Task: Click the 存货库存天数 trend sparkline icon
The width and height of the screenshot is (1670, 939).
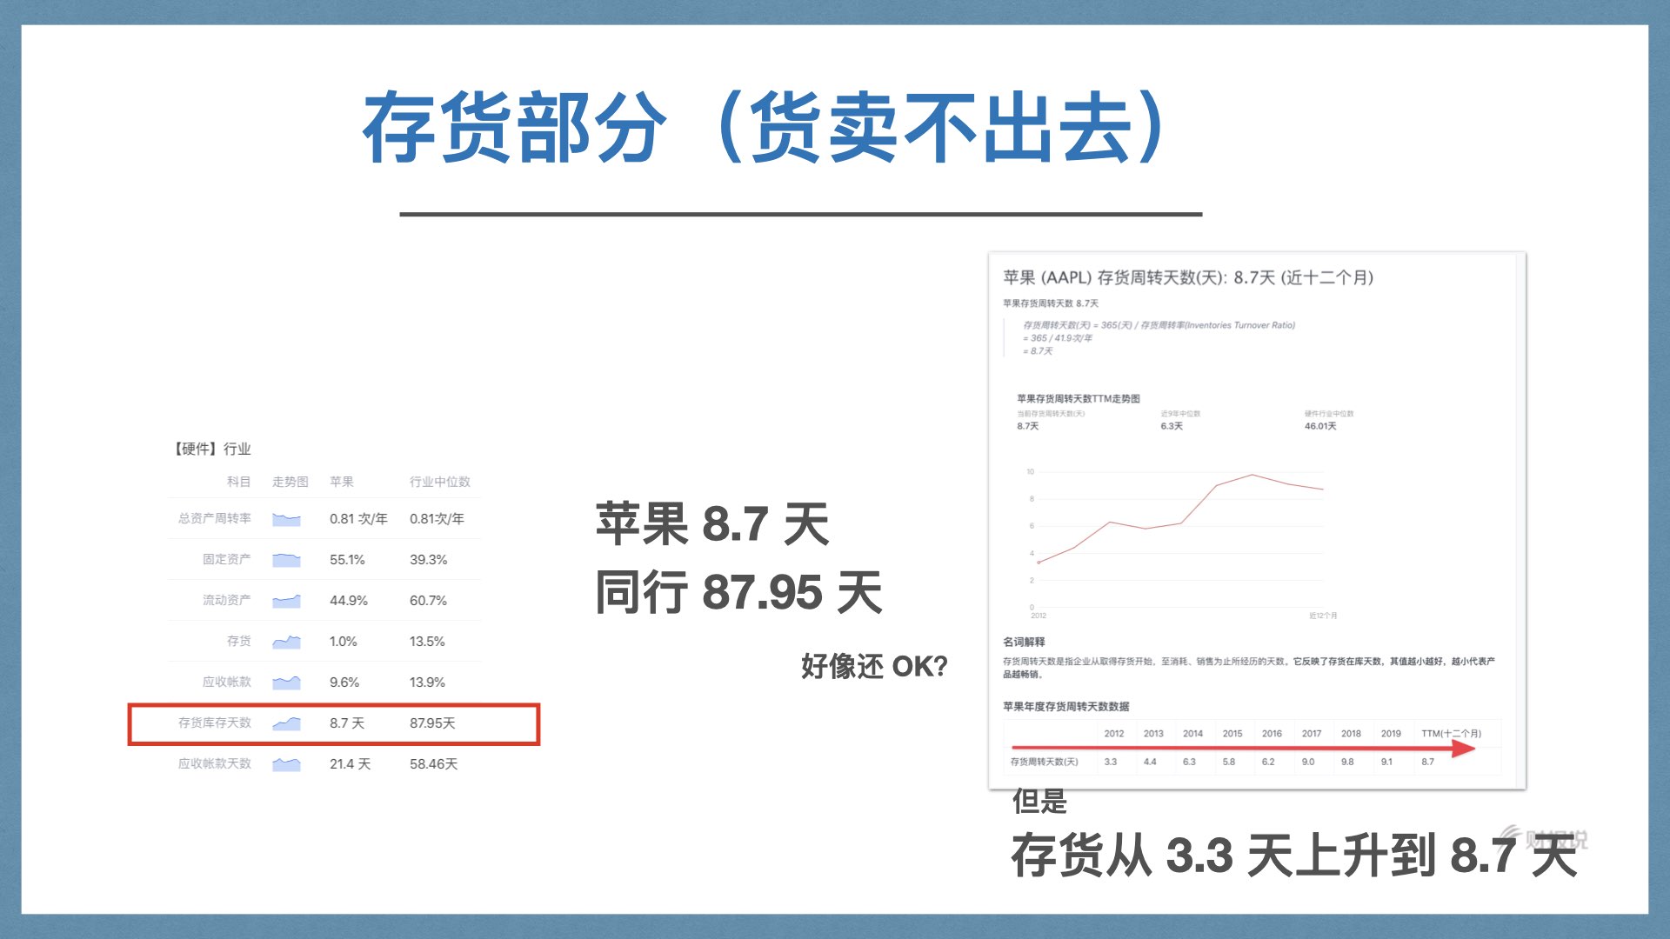Action: (286, 724)
